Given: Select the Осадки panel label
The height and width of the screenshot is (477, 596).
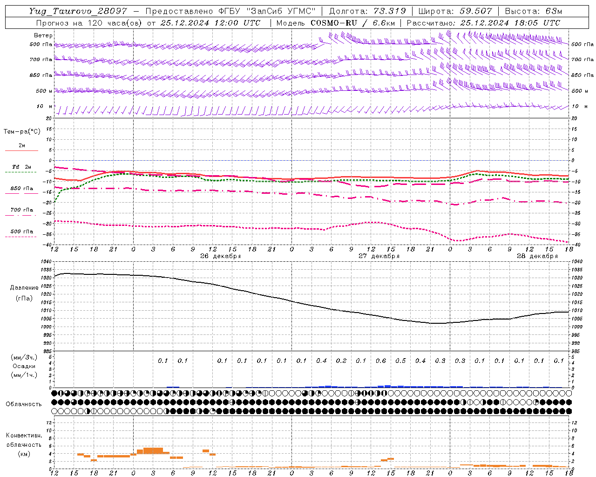Looking at the screenshot, I should [24, 366].
